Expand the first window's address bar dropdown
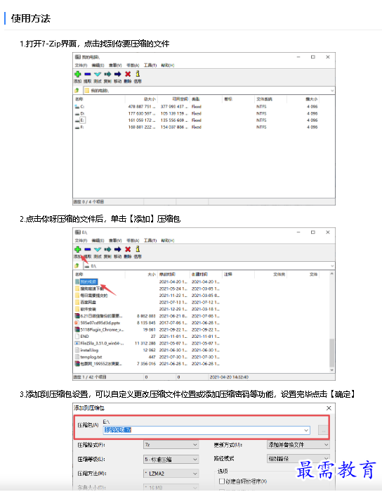The width and height of the screenshot is (382, 492). (x=332, y=91)
